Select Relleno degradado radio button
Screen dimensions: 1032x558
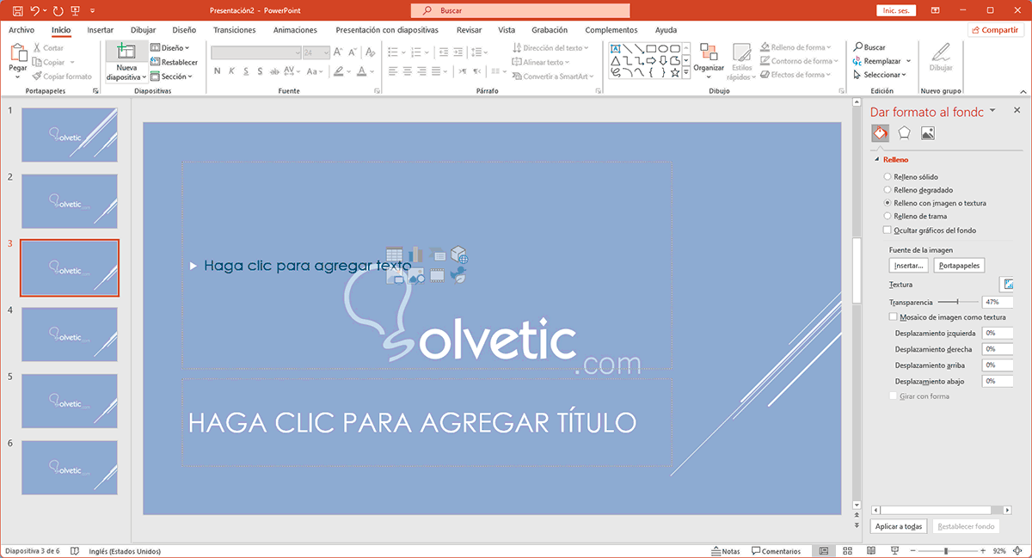(888, 190)
